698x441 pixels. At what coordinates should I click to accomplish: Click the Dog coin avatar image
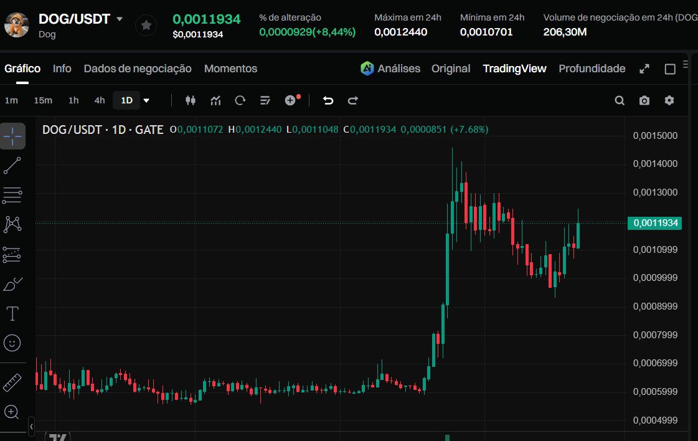[16, 25]
